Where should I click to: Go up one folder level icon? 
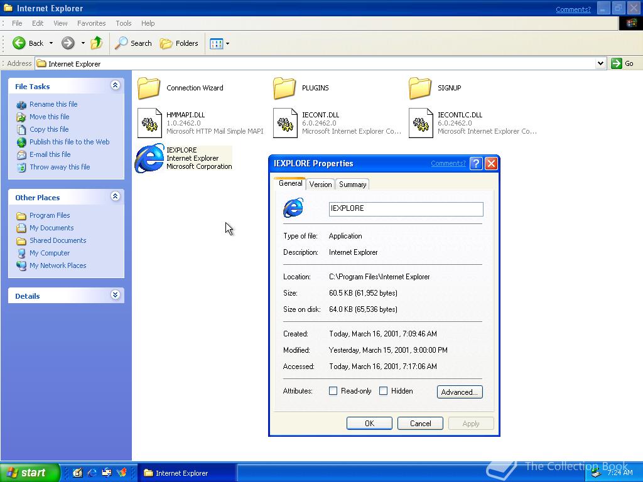click(x=97, y=43)
